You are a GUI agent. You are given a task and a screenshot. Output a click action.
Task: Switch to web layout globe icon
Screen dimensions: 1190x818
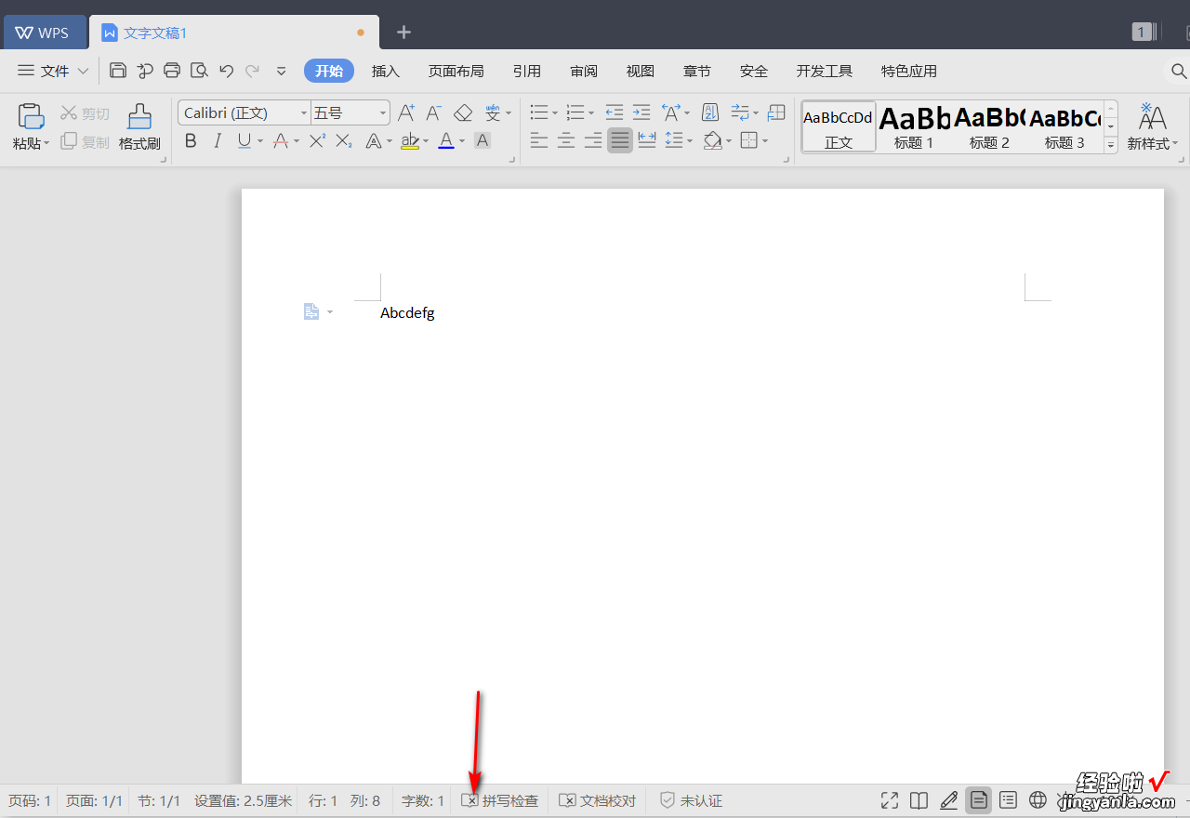tap(1038, 800)
